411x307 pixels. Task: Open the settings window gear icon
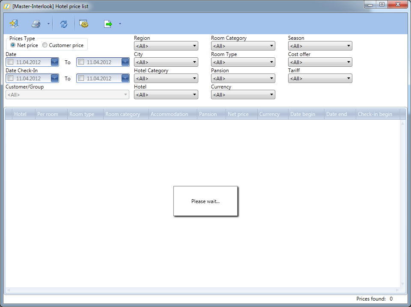83,24
